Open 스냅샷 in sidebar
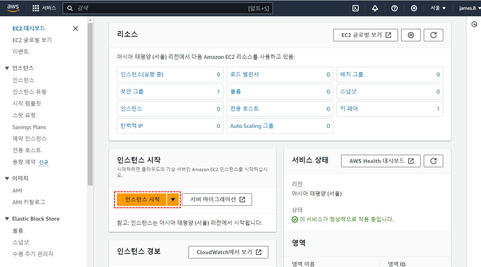The image size is (481, 267). (21, 242)
